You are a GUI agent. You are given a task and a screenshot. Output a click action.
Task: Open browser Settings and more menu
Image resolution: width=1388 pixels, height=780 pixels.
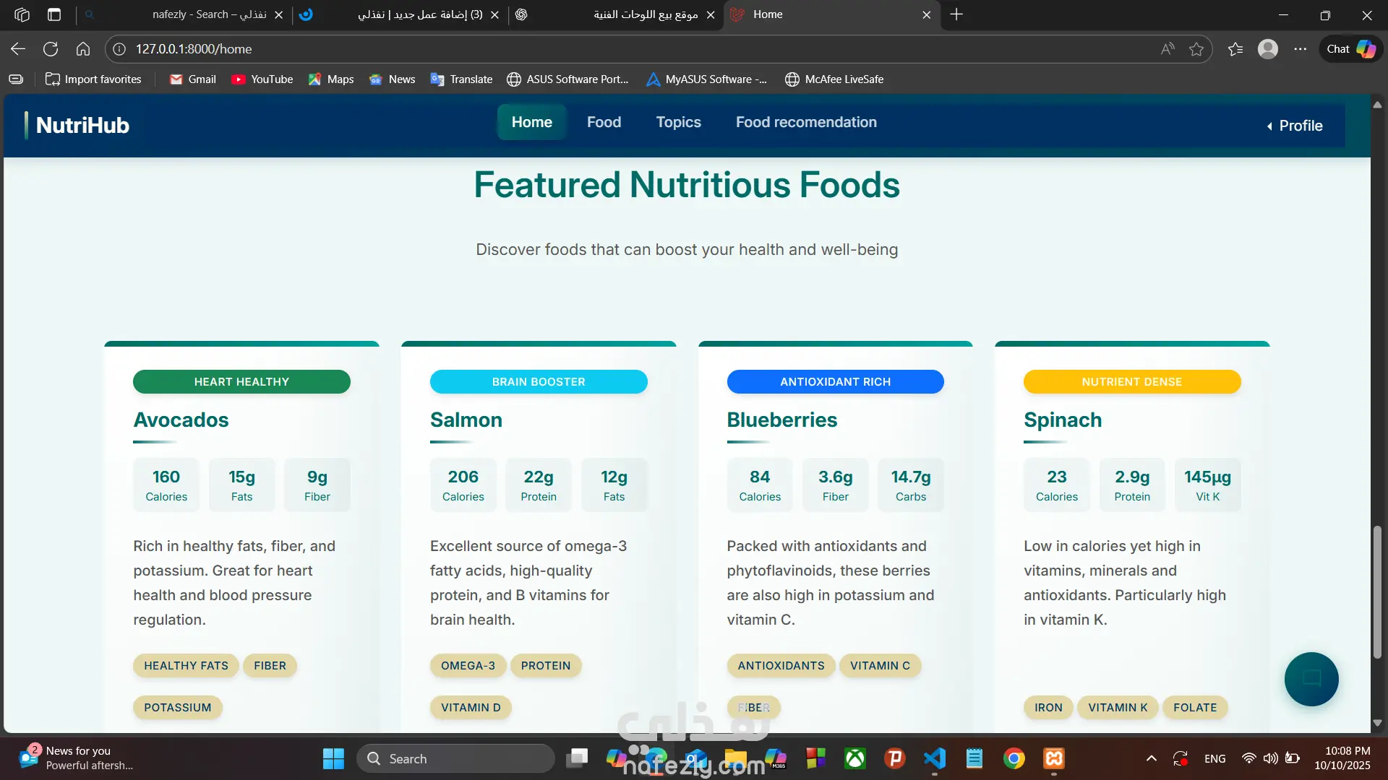pyautogui.click(x=1300, y=49)
